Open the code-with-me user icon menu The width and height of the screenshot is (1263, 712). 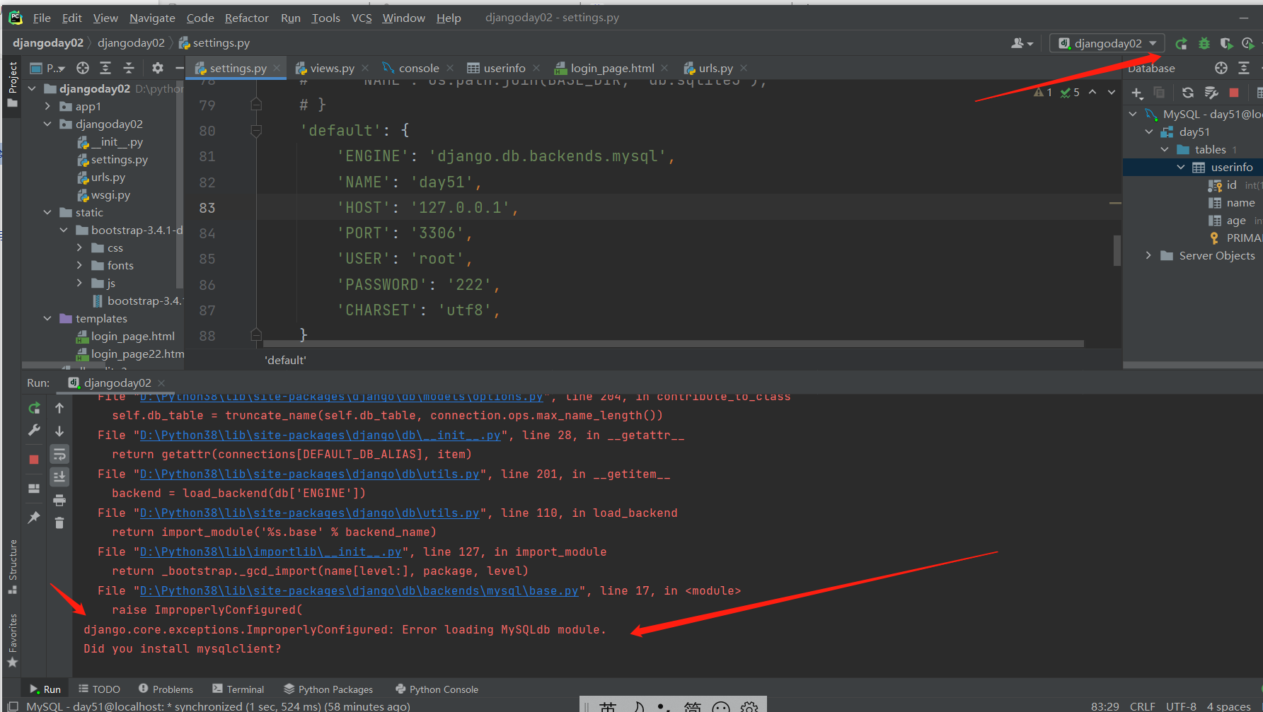click(x=1022, y=44)
